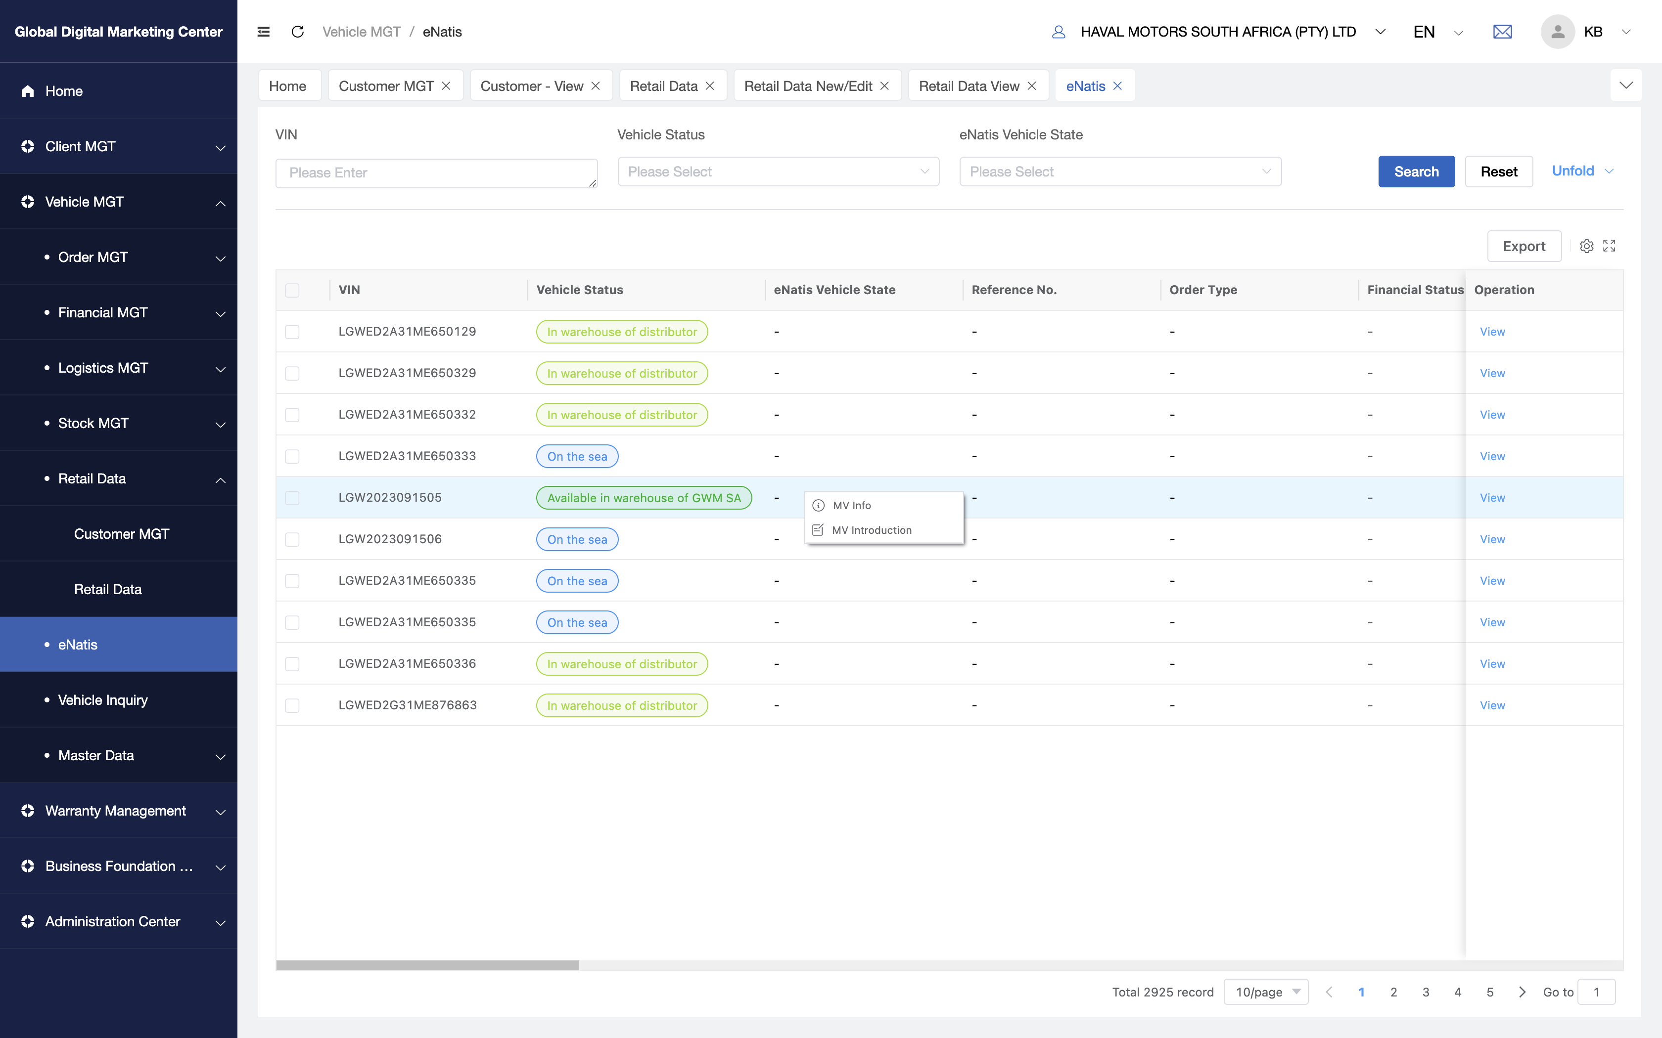The width and height of the screenshot is (1662, 1038).
Task: Open the mail envelope notifications icon
Action: click(x=1503, y=32)
